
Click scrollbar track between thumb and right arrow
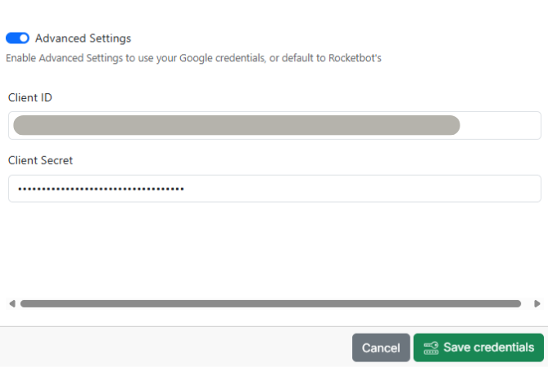click(x=527, y=303)
